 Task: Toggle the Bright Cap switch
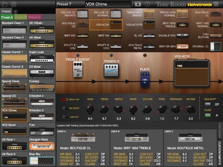tap(65, 99)
